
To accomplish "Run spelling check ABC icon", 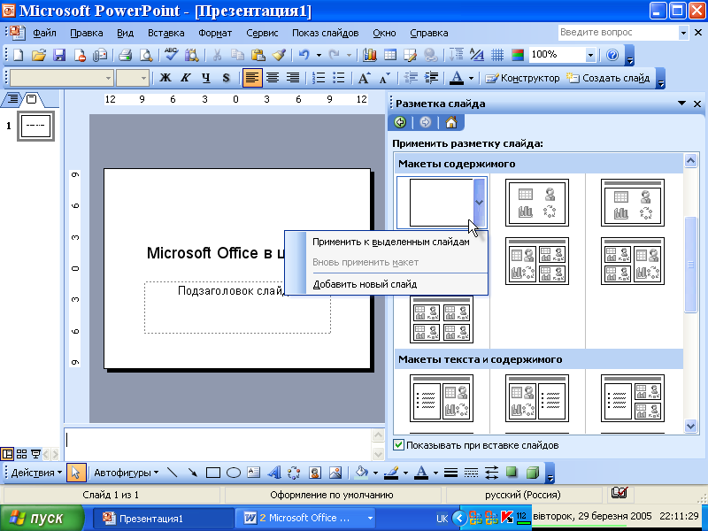I will pos(171,55).
